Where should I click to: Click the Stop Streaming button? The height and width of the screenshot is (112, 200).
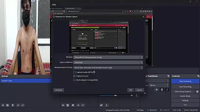(x=185, y=81)
